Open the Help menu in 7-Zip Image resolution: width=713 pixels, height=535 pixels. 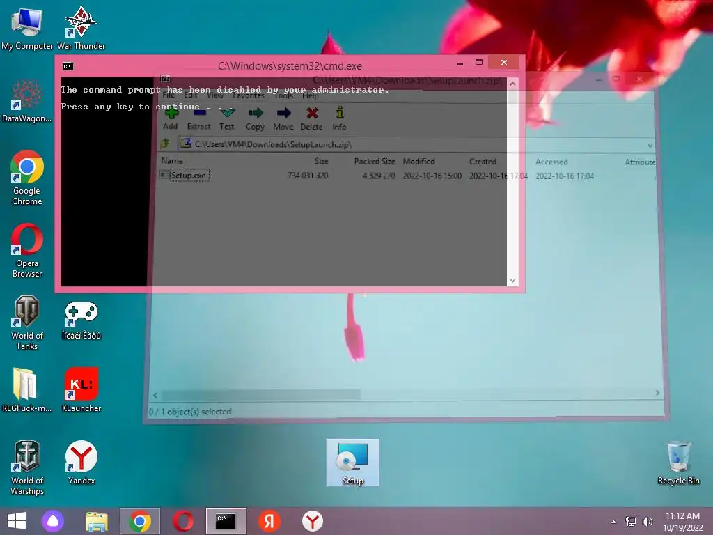tap(310, 95)
